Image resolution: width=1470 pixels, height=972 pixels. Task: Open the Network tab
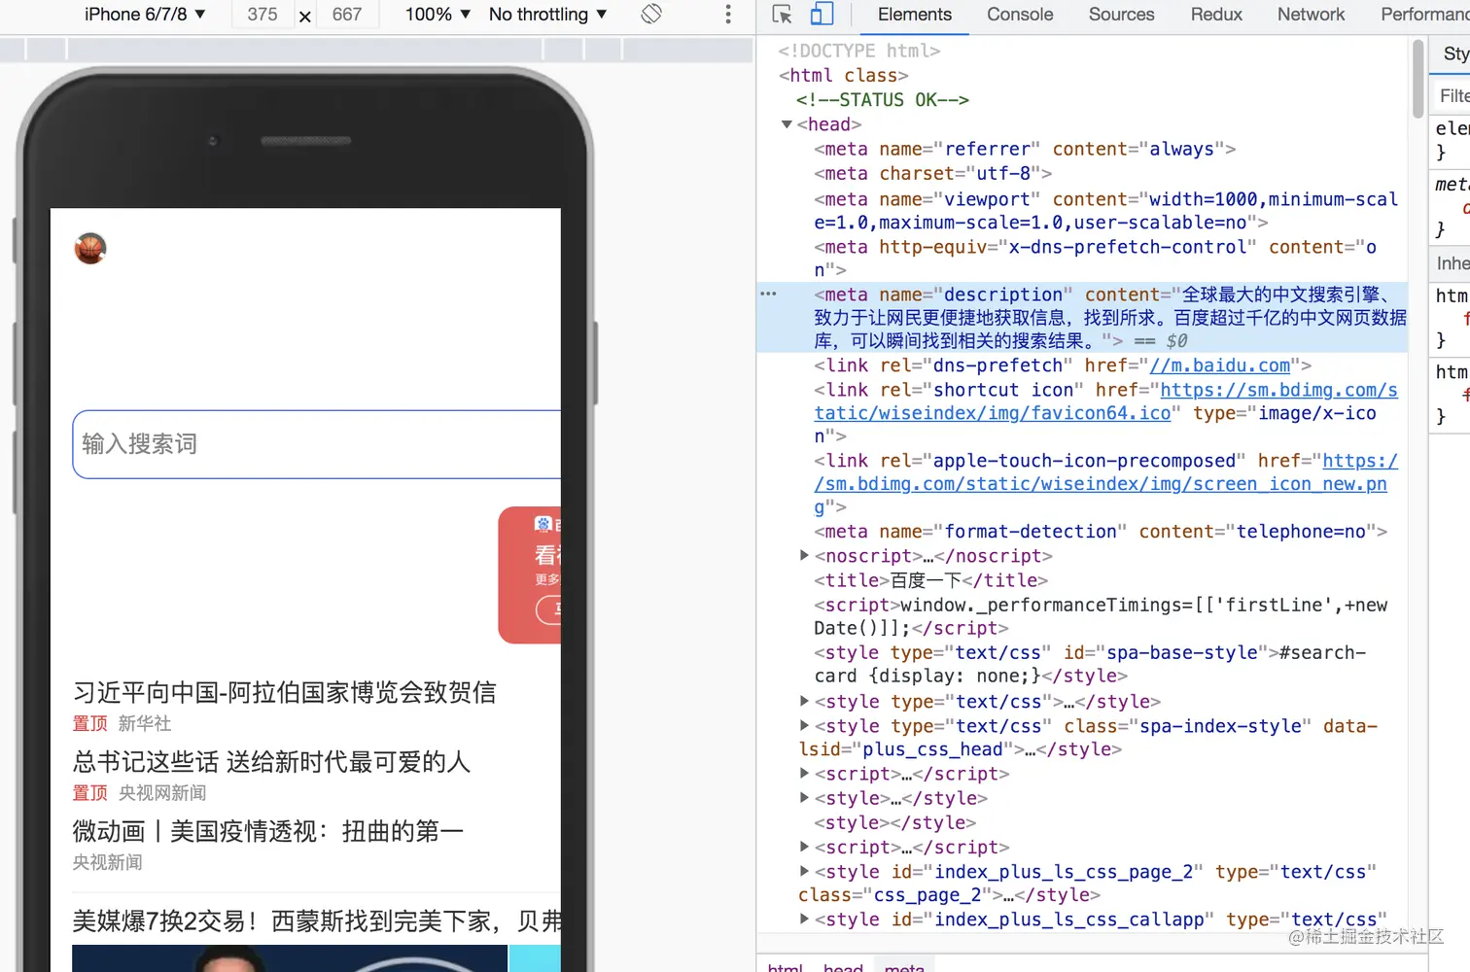(x=1311, y=15)
